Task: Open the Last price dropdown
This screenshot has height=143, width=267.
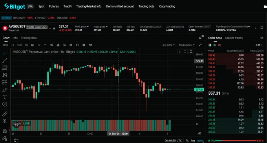Action: point(168,45)
